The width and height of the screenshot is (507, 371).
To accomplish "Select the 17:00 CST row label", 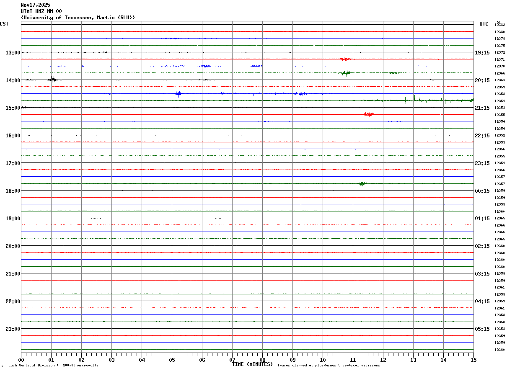I will coord(13,163).
